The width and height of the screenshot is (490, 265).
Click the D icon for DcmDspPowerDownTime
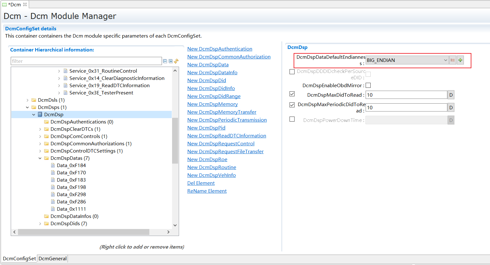[451, 120]
